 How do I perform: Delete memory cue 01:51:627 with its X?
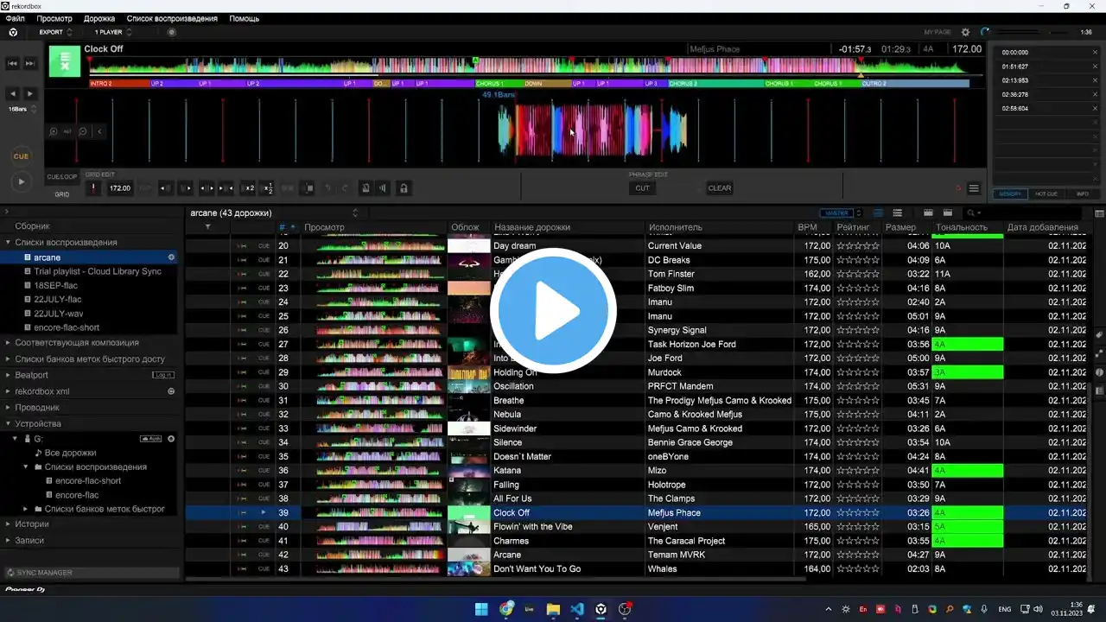coord(1094,67)
